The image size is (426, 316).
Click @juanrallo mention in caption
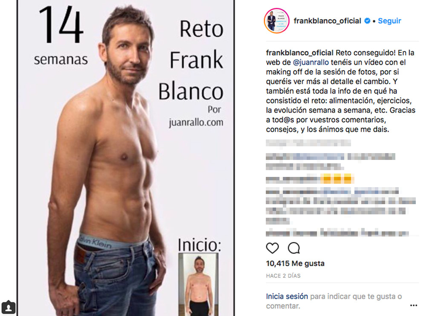tap(311, 63)
